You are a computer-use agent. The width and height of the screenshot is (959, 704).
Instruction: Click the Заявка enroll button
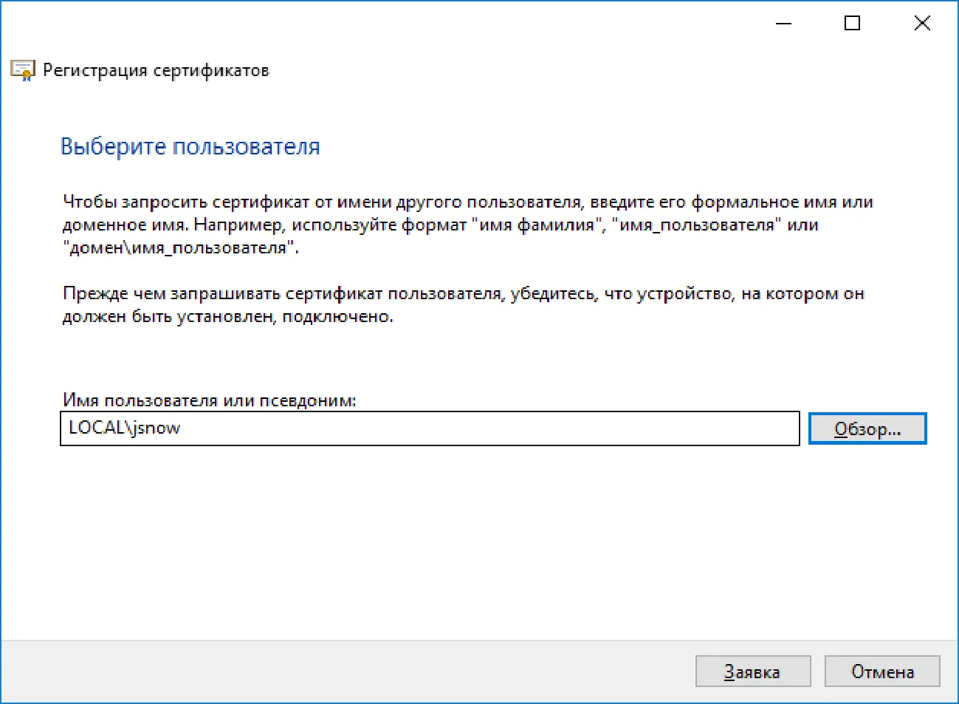click(753, 671)
